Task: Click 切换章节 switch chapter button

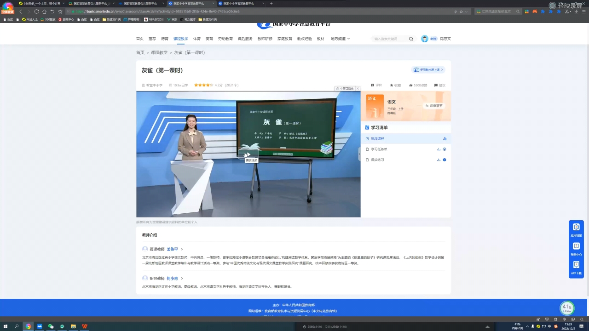Action: (x=433, y=106)
